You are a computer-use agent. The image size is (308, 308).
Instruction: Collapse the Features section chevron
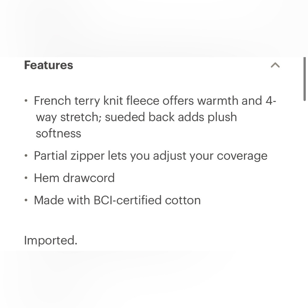coord(275,65)
